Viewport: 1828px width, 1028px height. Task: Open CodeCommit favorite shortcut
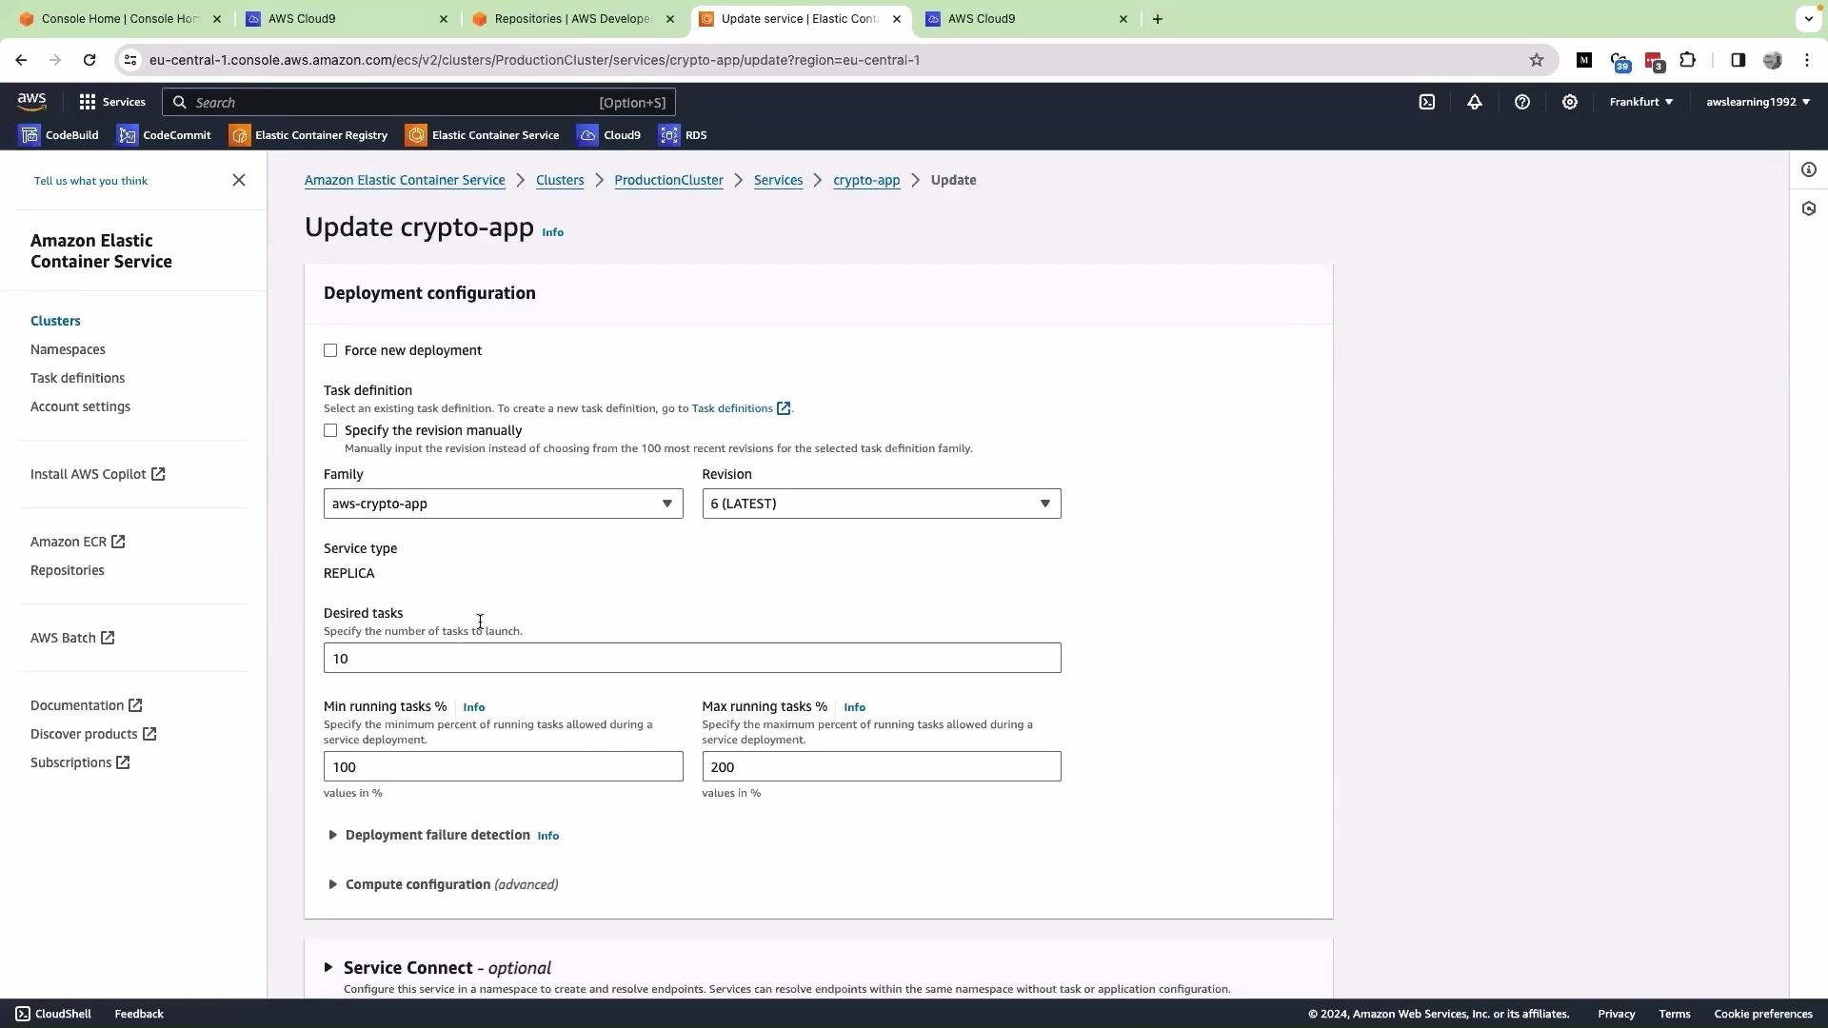(164, 135)
